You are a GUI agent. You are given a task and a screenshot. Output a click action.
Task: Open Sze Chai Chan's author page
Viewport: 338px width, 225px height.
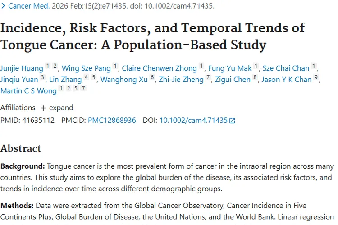tap(286, 68)
